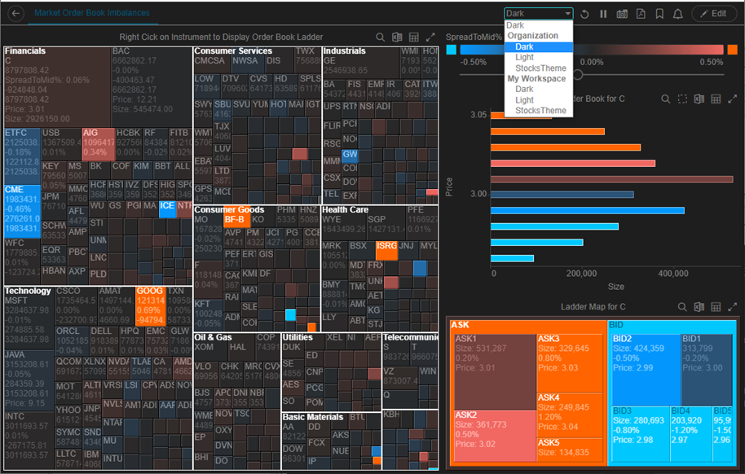Select the GOOG cell in Technology

(x=150, y=305)
